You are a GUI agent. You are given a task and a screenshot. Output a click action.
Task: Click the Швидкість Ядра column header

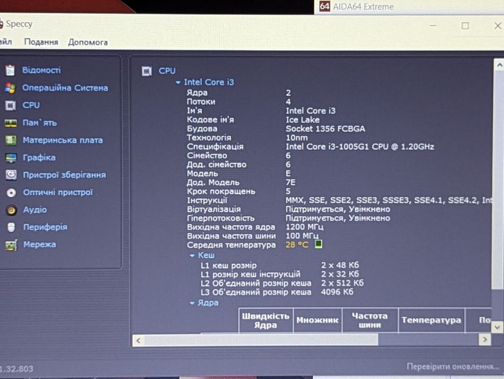click(x=265, y=320)
